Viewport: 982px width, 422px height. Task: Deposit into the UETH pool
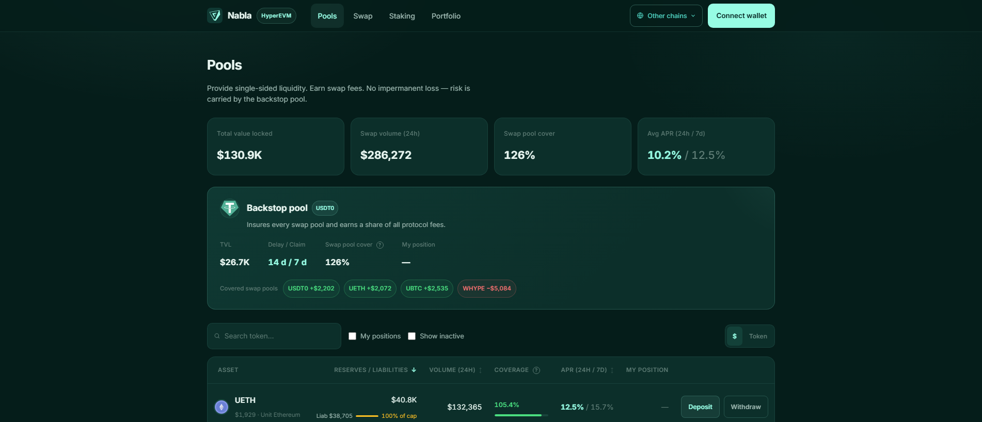pyautogui.click(x=700, y=407)
